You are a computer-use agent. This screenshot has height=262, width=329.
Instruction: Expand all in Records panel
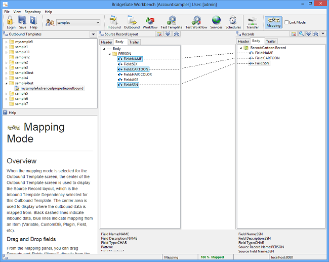(308, 34)
